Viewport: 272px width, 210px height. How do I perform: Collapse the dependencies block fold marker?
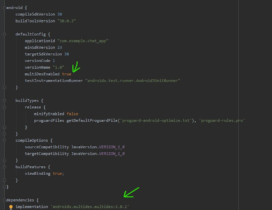click(x=3, y=200)
